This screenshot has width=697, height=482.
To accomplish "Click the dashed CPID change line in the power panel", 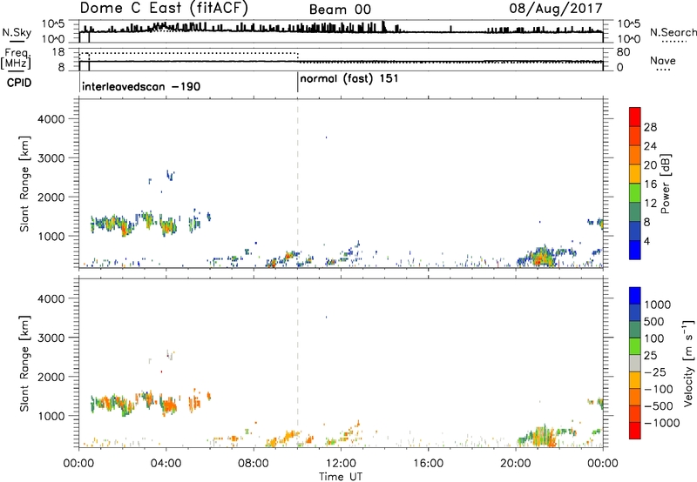I will (298, 183).
